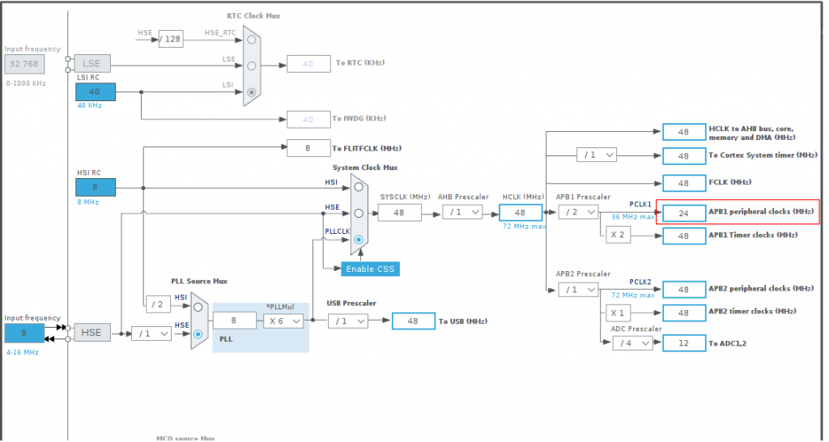Click the To FLITFCLK value 8
Screen dimensions: 829x442
click(308, 148)
